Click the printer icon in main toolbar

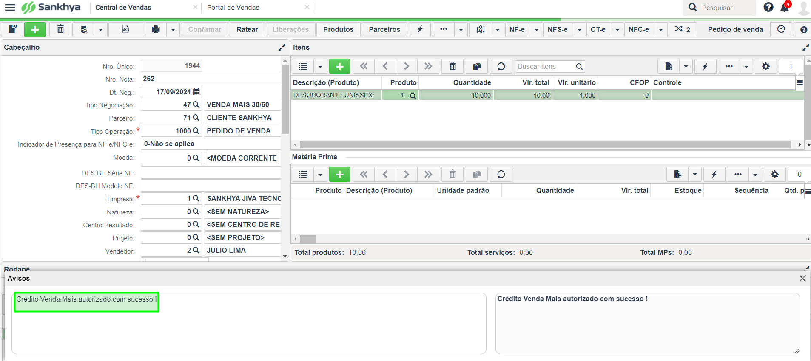[156, 29]
